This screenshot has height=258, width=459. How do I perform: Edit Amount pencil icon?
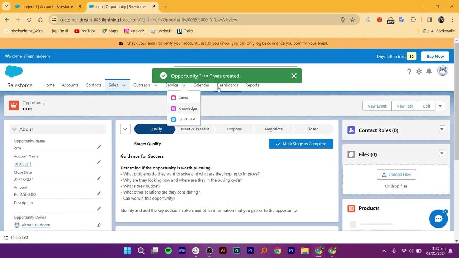pos(99,193)
